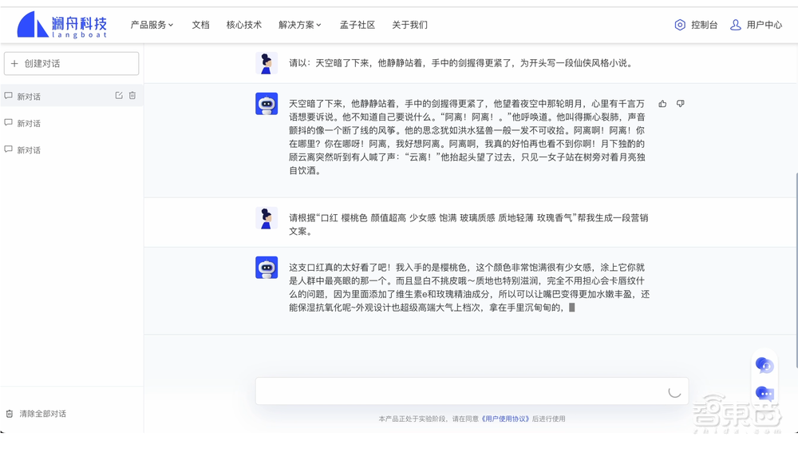Image resolution: width=798 pixels, height=449 pixels.
Task: Click the robot avatar of lipstick response
Action: click(267, 268)
